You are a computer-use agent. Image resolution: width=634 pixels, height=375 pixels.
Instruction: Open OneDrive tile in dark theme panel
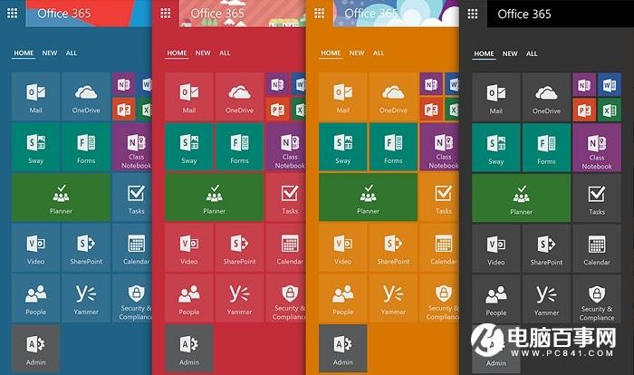[x=546, y=97]
